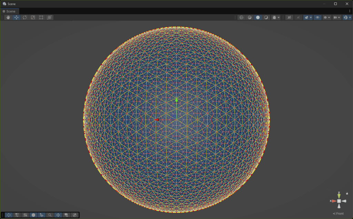Select the Hand view tool
Screen dimensions: 353x219
[8, 18]
